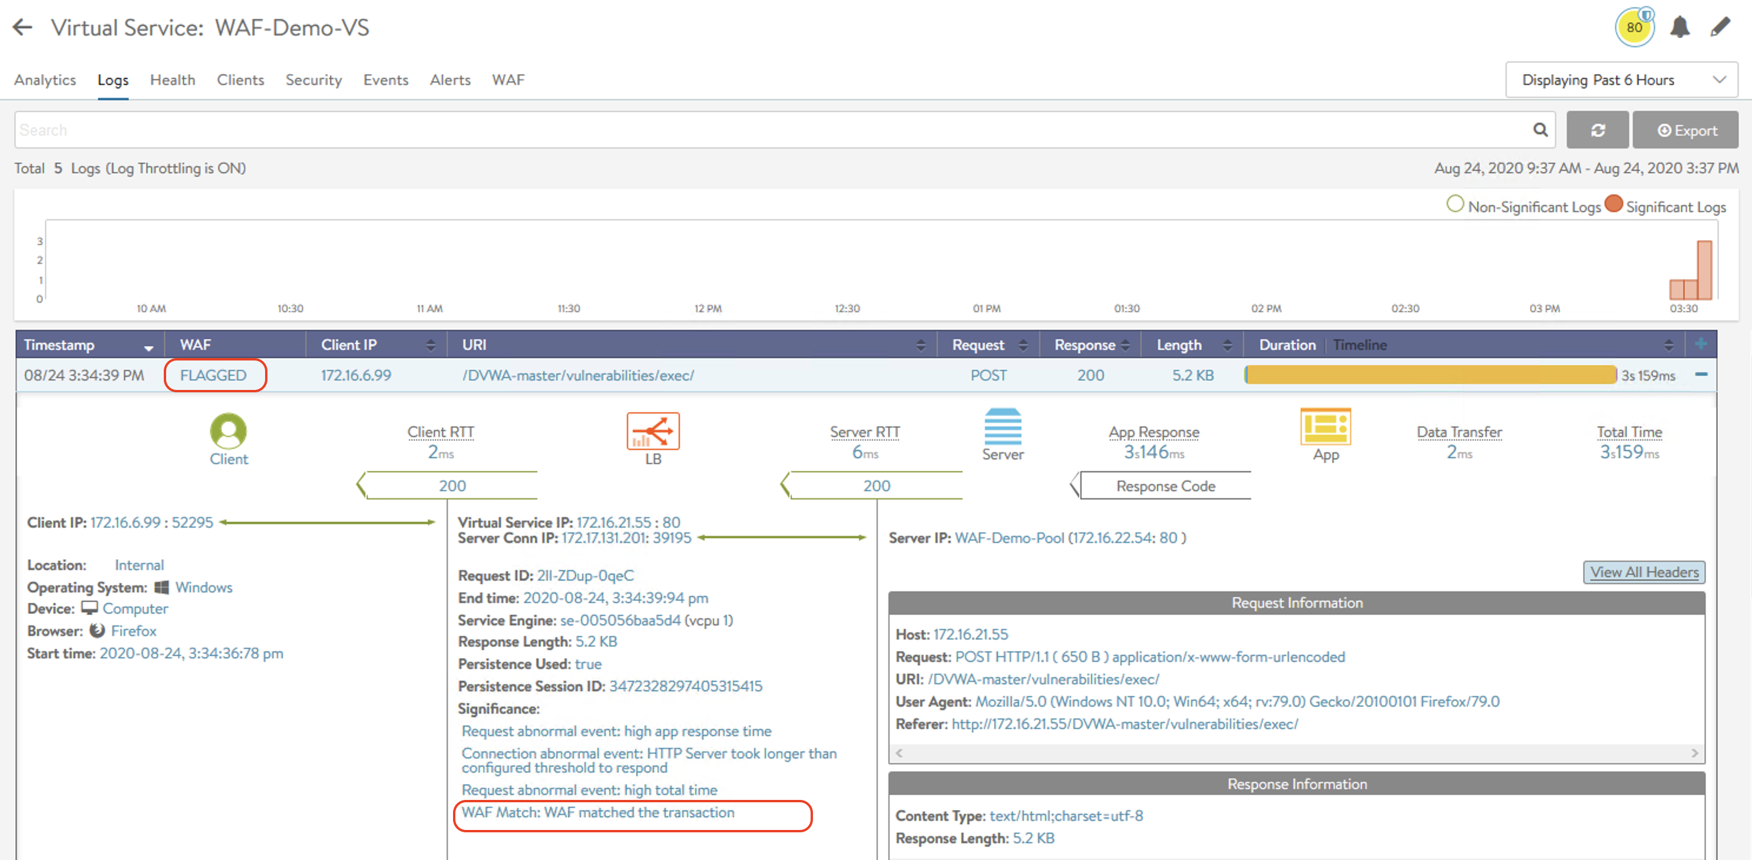Collapse the log row with minus icon
The image size is (1752, 860).
tap(1700, 375)
